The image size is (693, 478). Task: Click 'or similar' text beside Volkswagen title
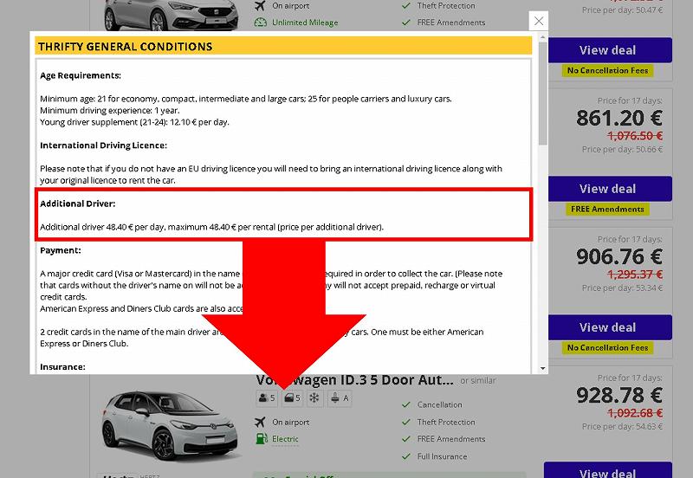[x=478, y=381]
